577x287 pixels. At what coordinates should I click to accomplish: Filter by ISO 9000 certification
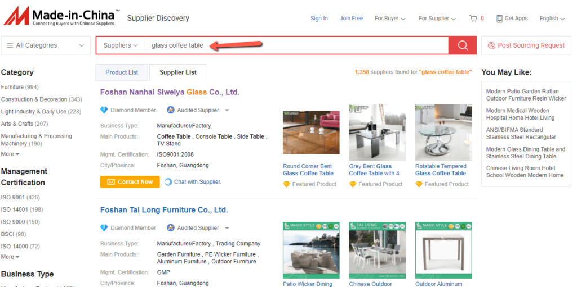(x=21, y=222)
